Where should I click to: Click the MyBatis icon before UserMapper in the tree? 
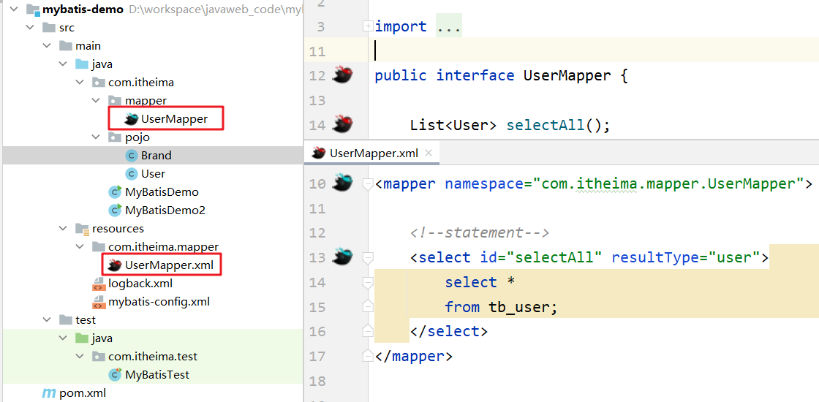coord(131,119)
